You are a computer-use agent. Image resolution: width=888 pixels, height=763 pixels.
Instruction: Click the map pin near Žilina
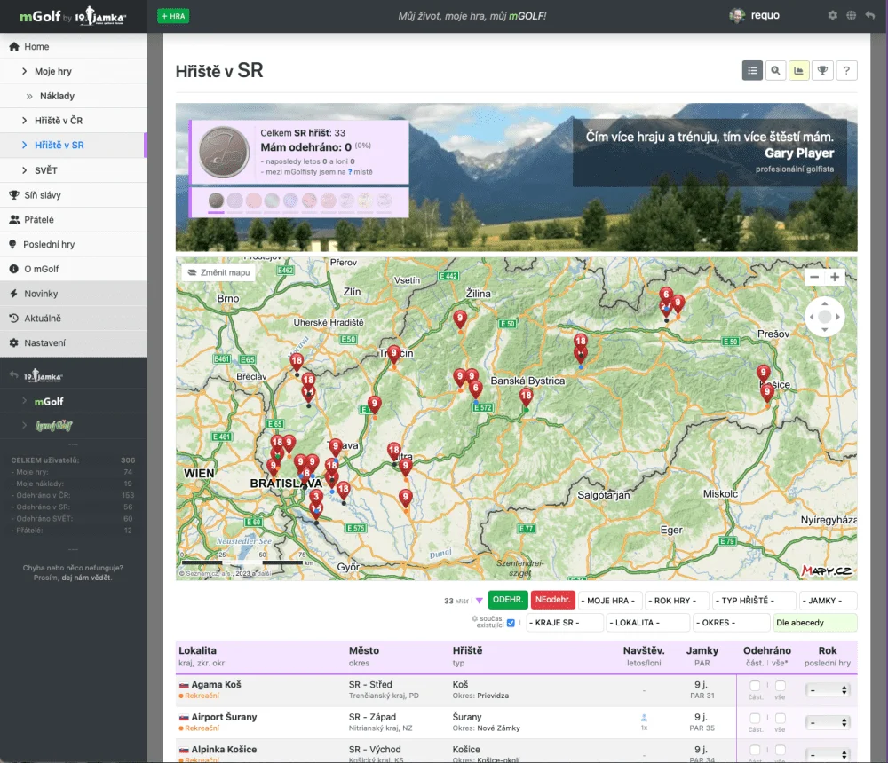coord(460,319)
